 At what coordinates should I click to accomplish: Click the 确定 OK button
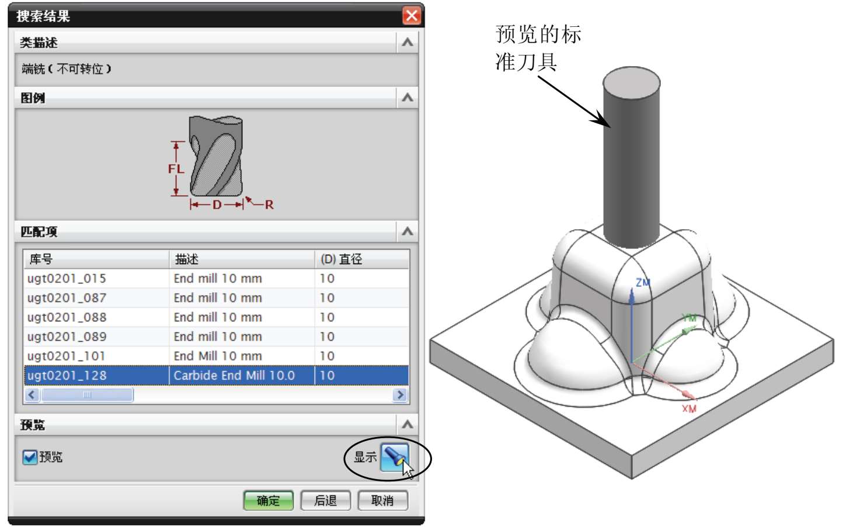(268, 501)
